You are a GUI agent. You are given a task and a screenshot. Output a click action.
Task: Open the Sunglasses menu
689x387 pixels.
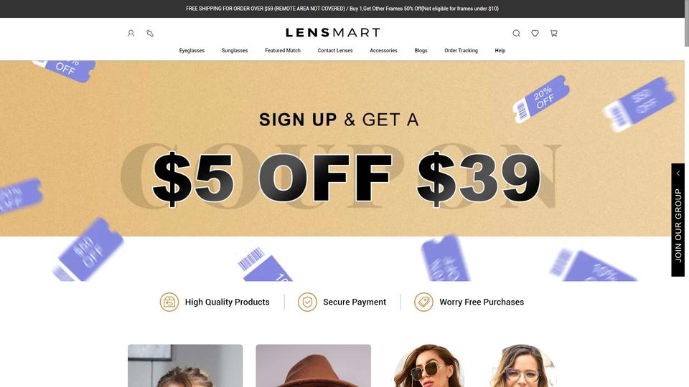click(235, 50)
